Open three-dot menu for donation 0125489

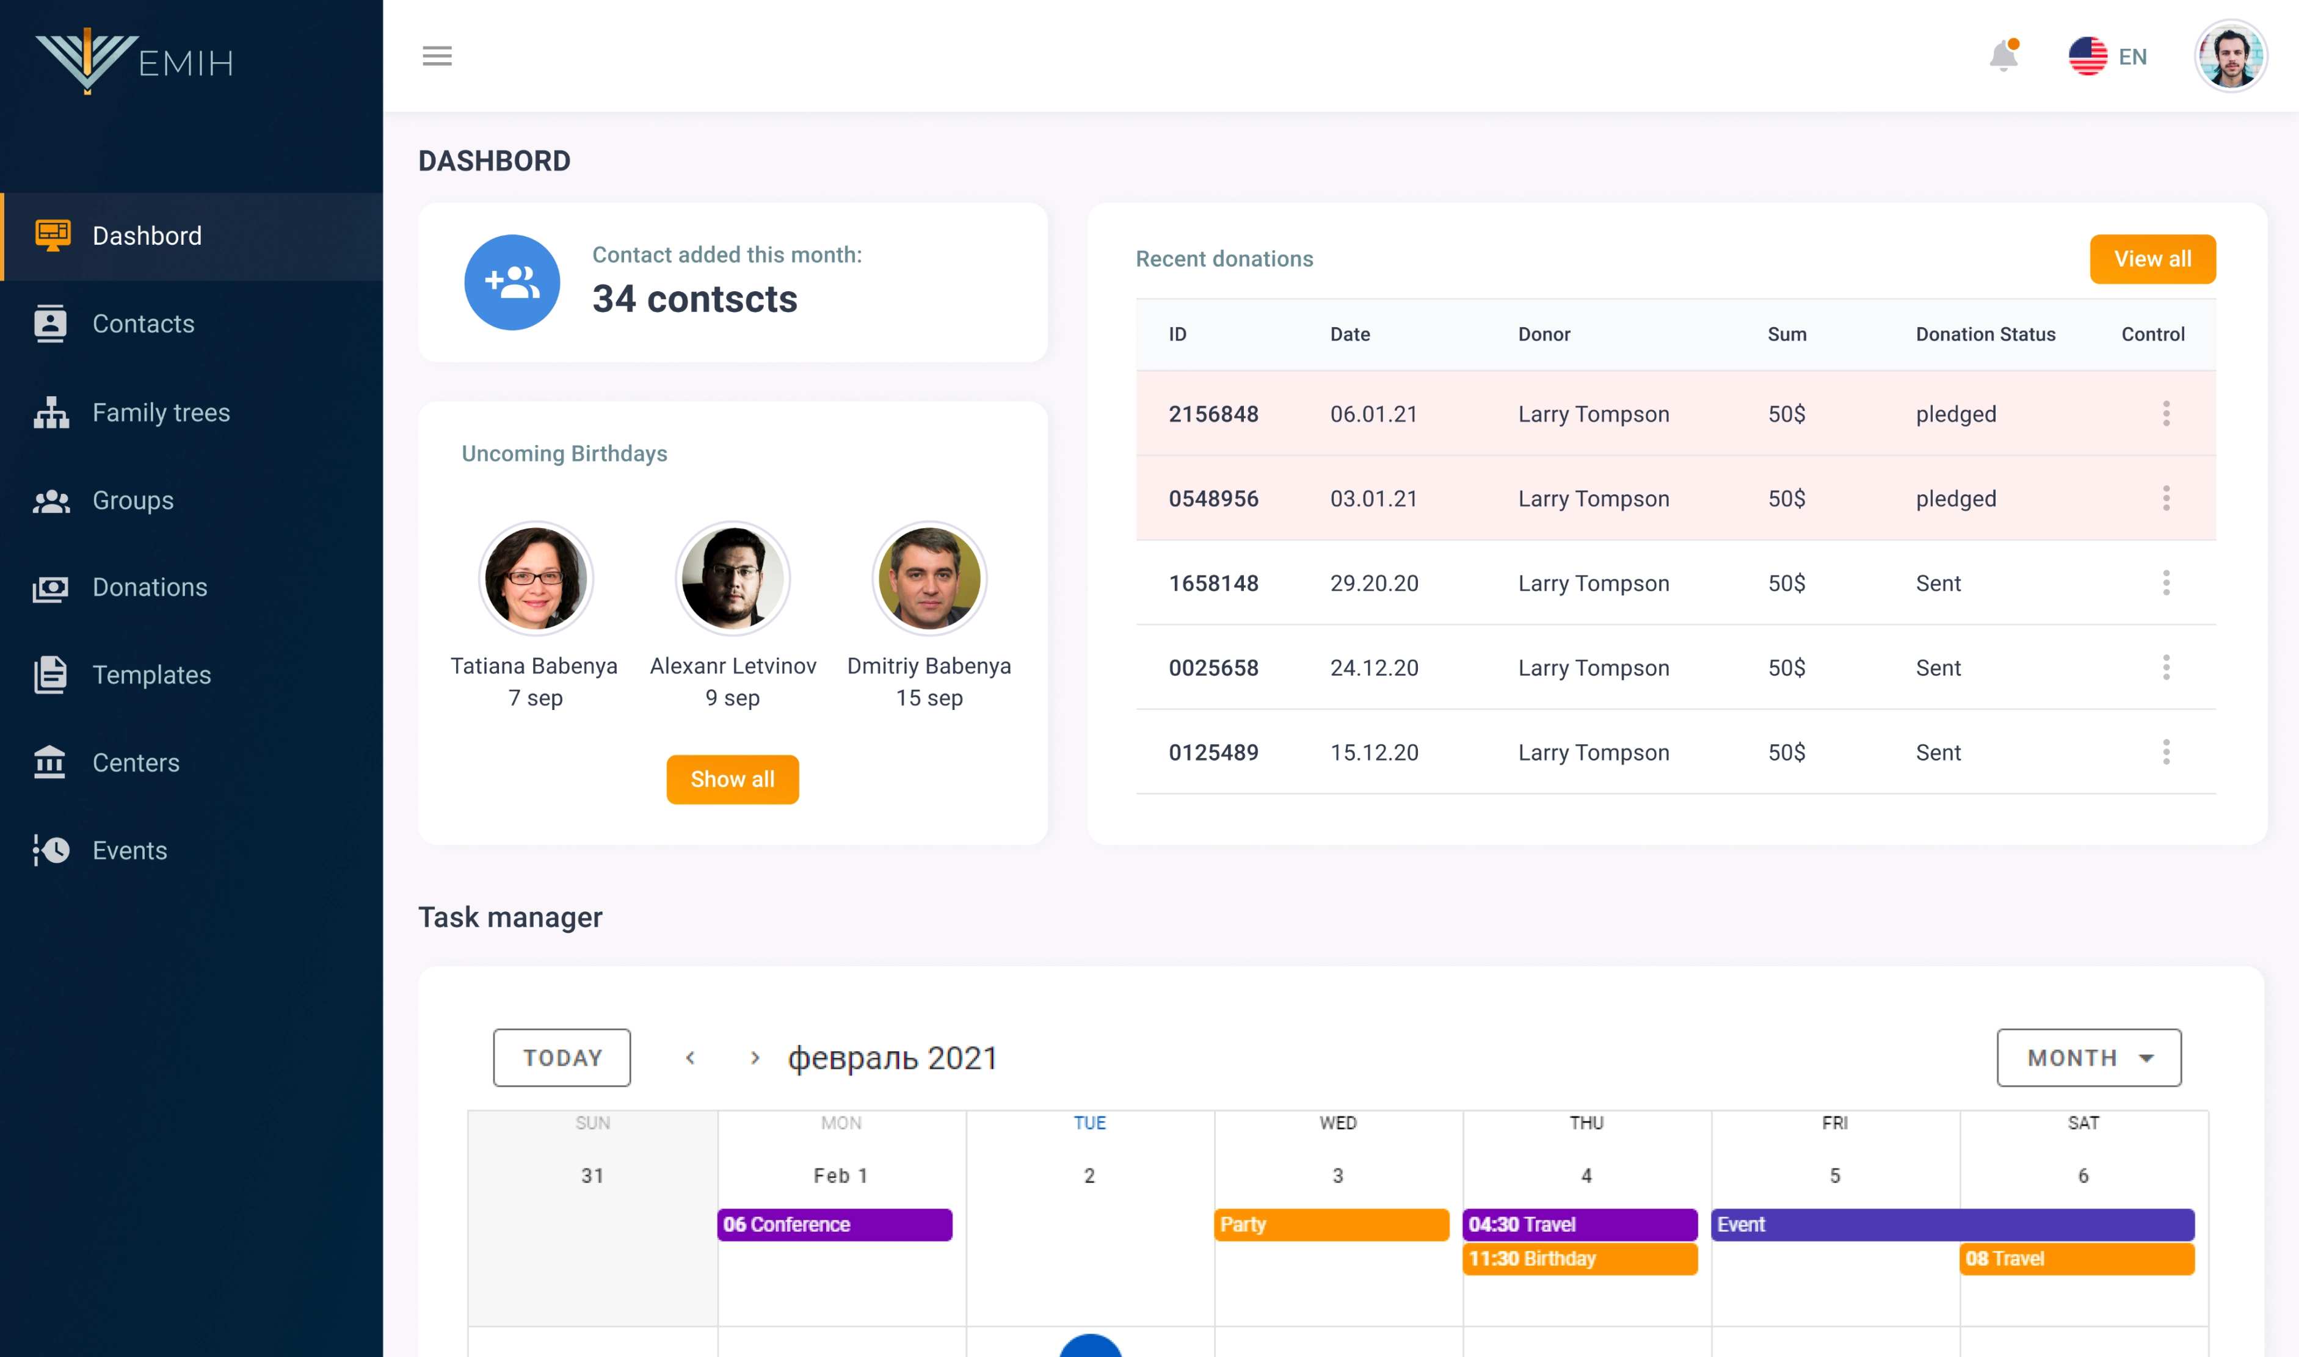point(2165,753)
